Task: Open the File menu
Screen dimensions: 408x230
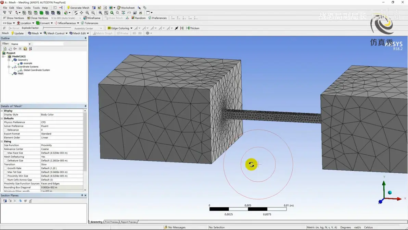Action: 5,8
